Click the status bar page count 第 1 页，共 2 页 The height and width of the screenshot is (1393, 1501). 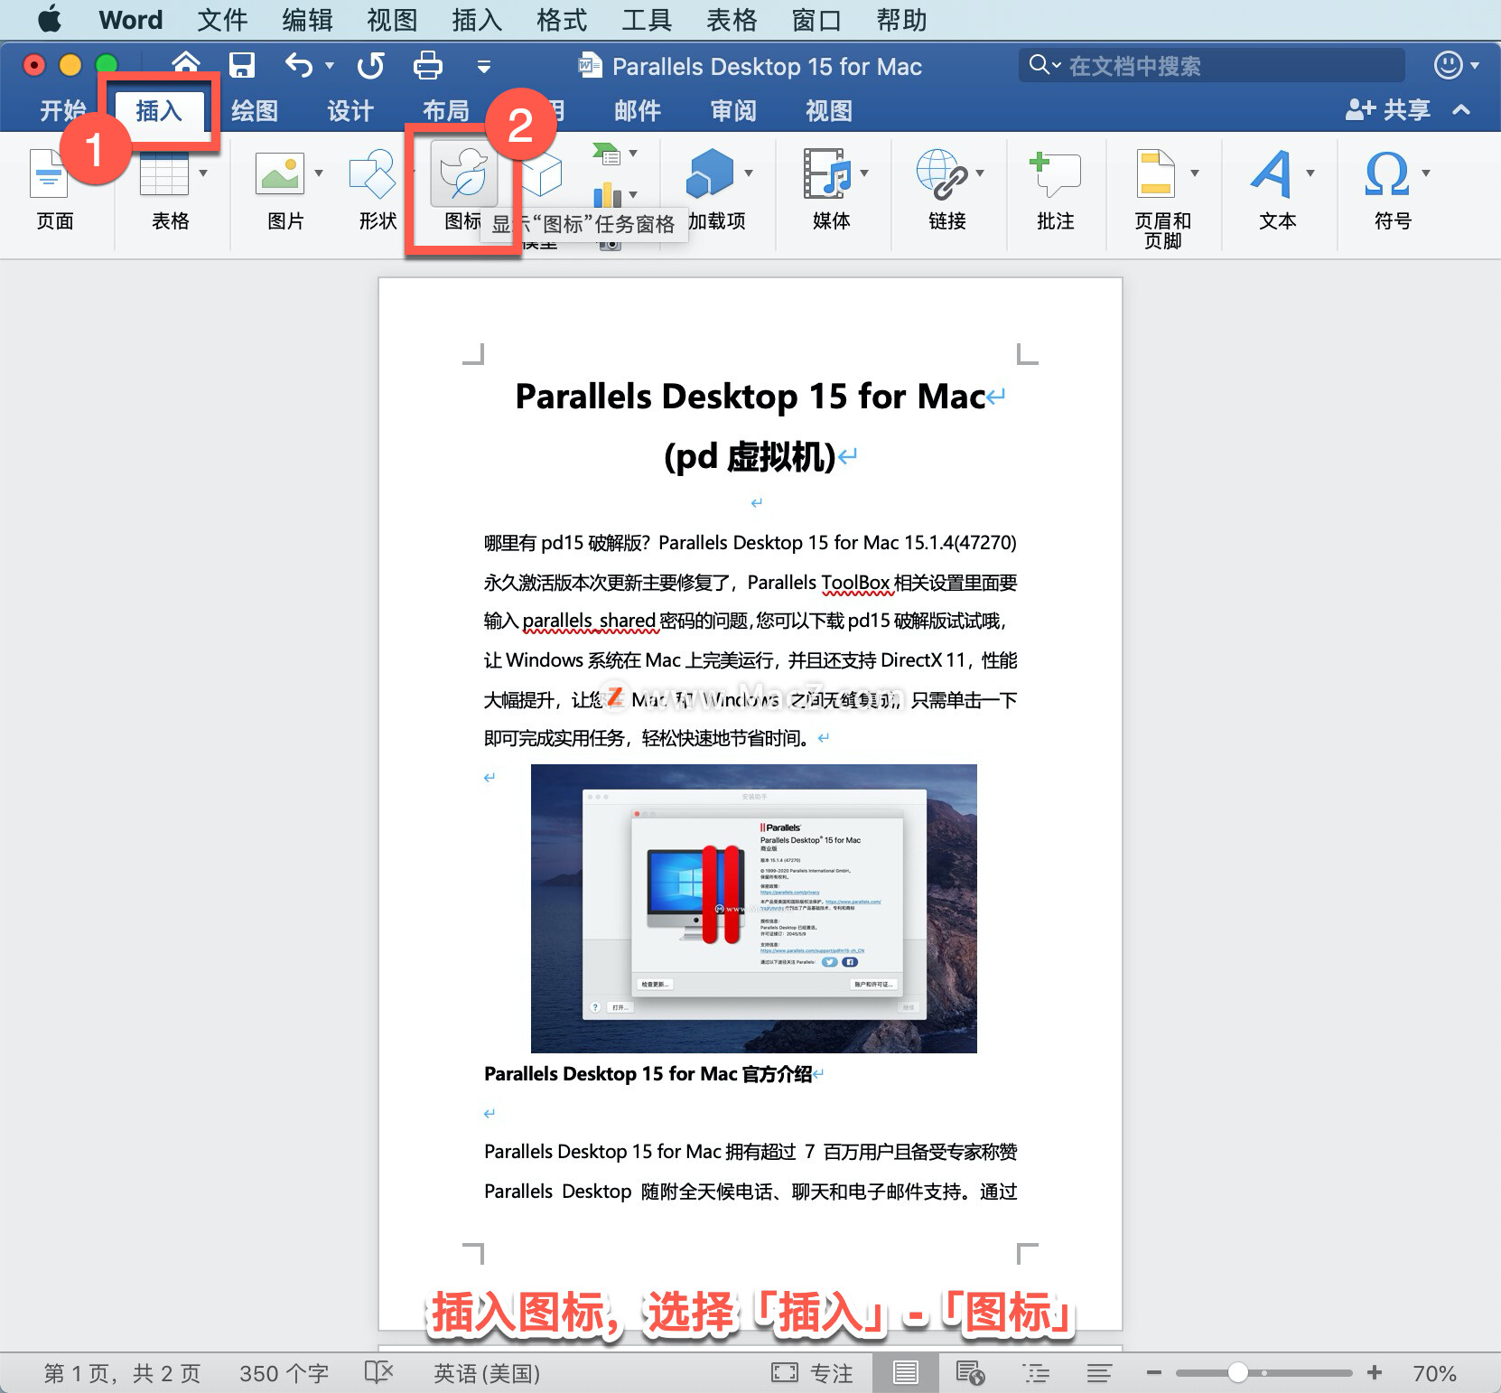(123, 1373)
